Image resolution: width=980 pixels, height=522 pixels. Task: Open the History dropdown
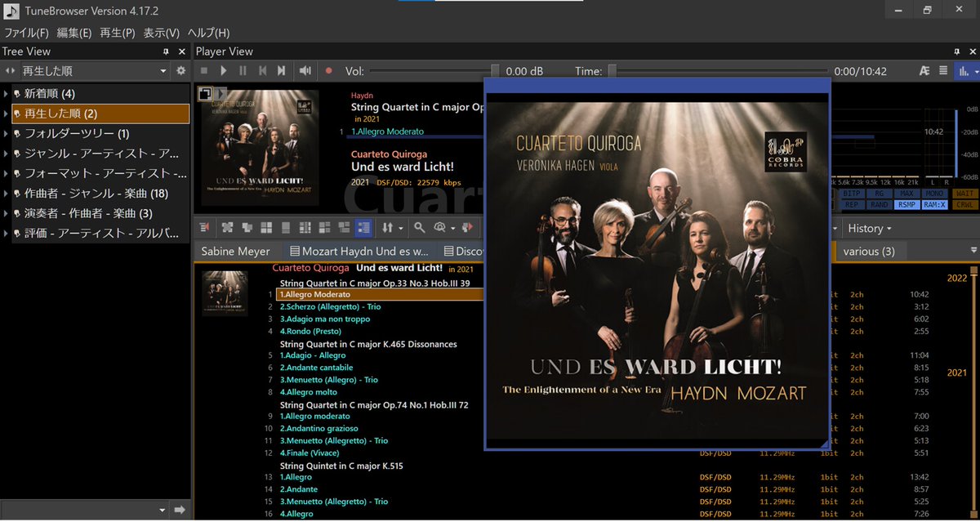(x=870, y=228)
